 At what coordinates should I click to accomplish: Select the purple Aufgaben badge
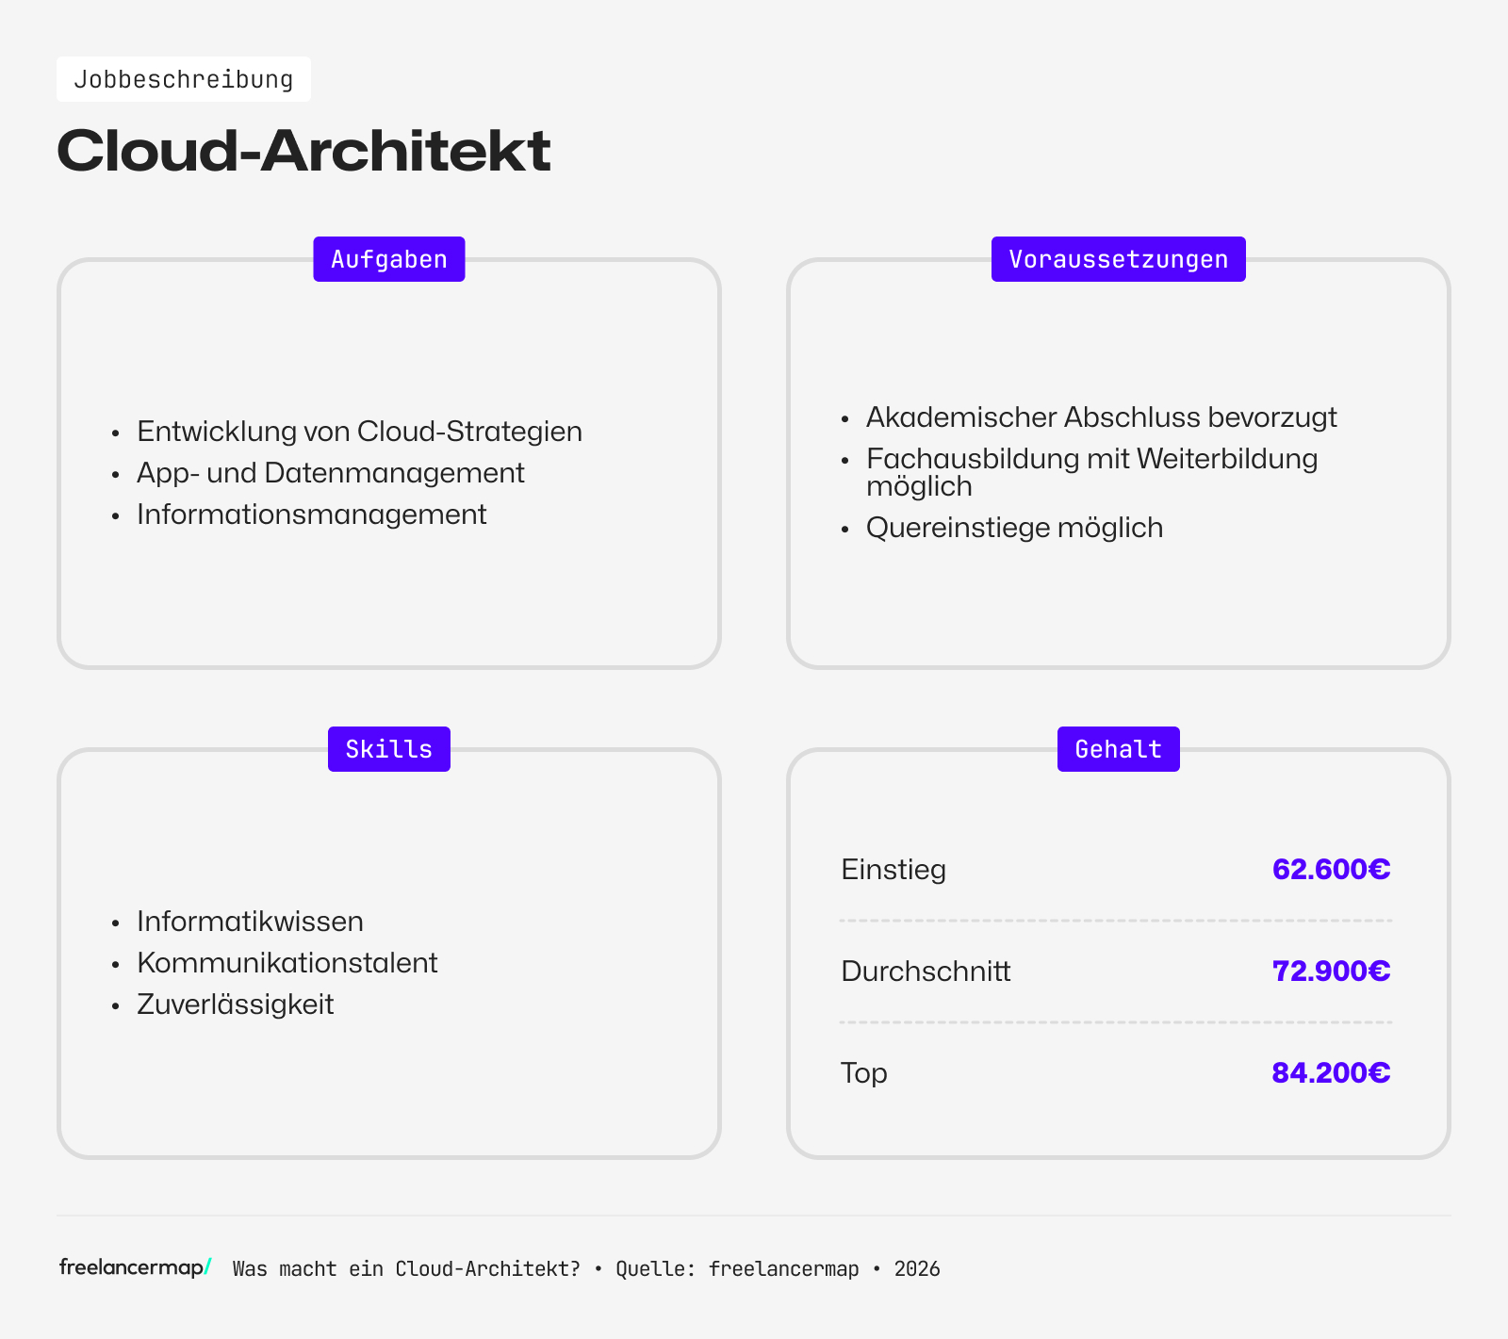pyautogui.click(x=388, y=258)
